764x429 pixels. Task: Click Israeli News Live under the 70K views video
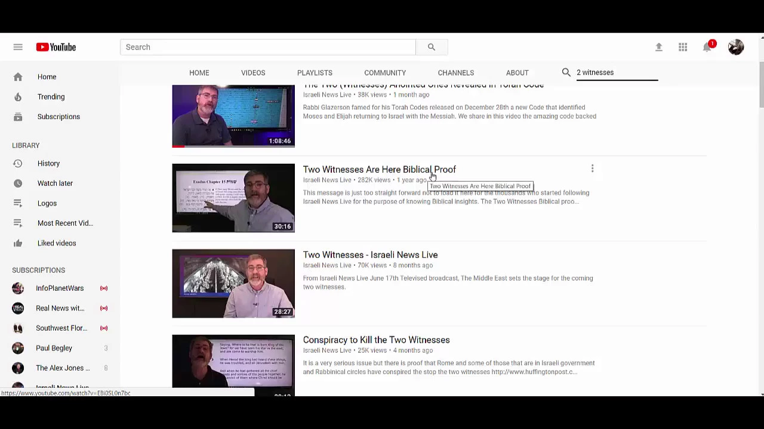[327, 265]
